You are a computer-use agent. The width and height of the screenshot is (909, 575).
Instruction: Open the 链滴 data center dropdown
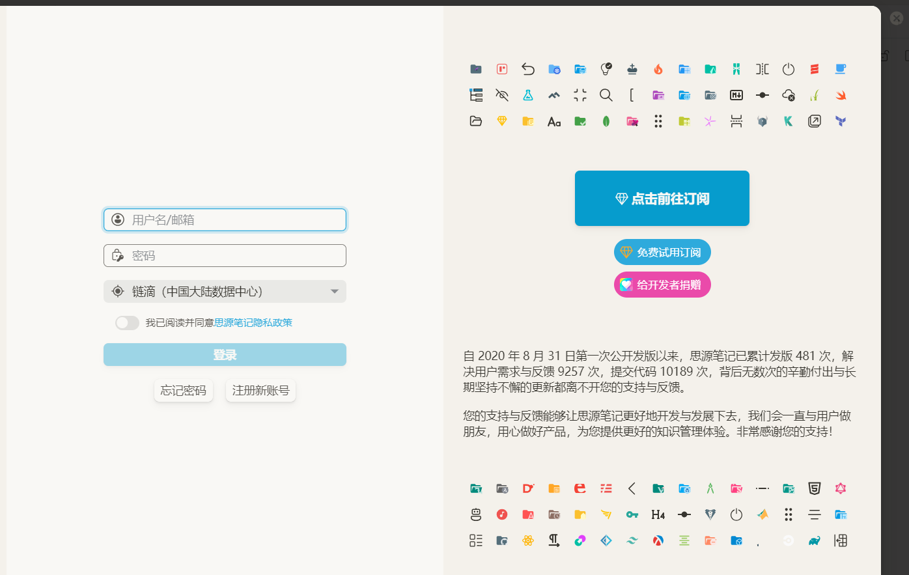pyautogui.click(x=225, y=292)
